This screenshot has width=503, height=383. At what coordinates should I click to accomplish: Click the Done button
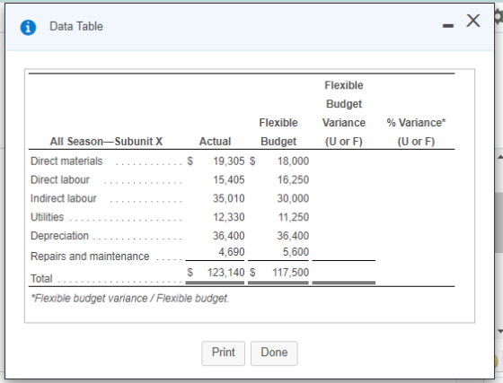[274, 353]
